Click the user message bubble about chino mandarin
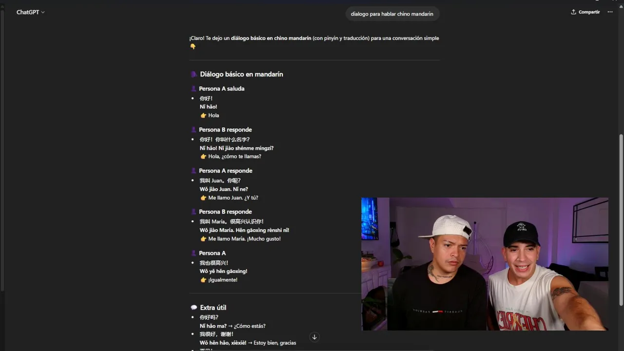Screen dimensions: 624x351 392,14
